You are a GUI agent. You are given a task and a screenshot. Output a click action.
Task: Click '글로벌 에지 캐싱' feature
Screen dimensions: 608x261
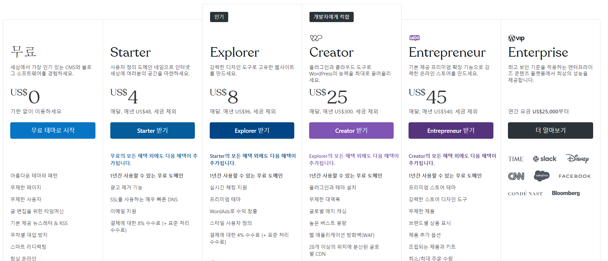pyautogui.click(x=328, y=211)
